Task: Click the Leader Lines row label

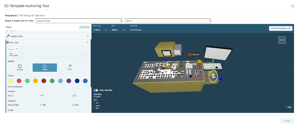Action: click(x=17, y=36)
